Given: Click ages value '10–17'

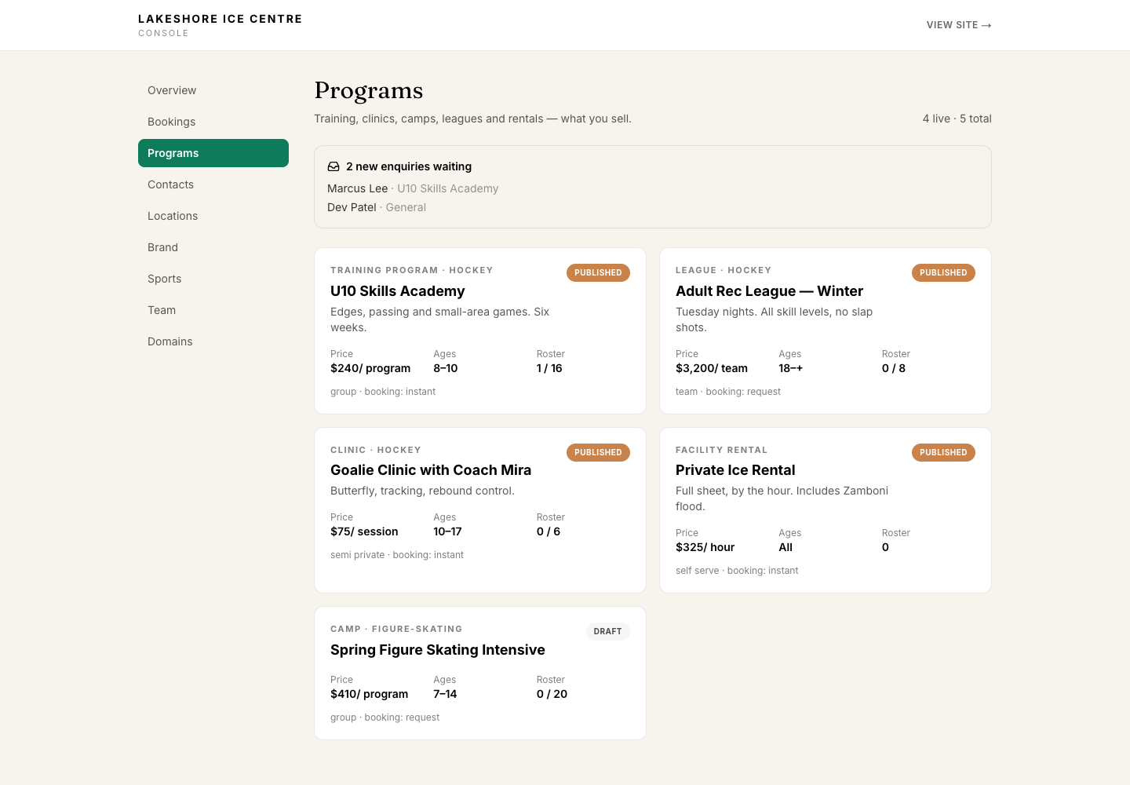Looking at the screenshot, I should [447, 531].
